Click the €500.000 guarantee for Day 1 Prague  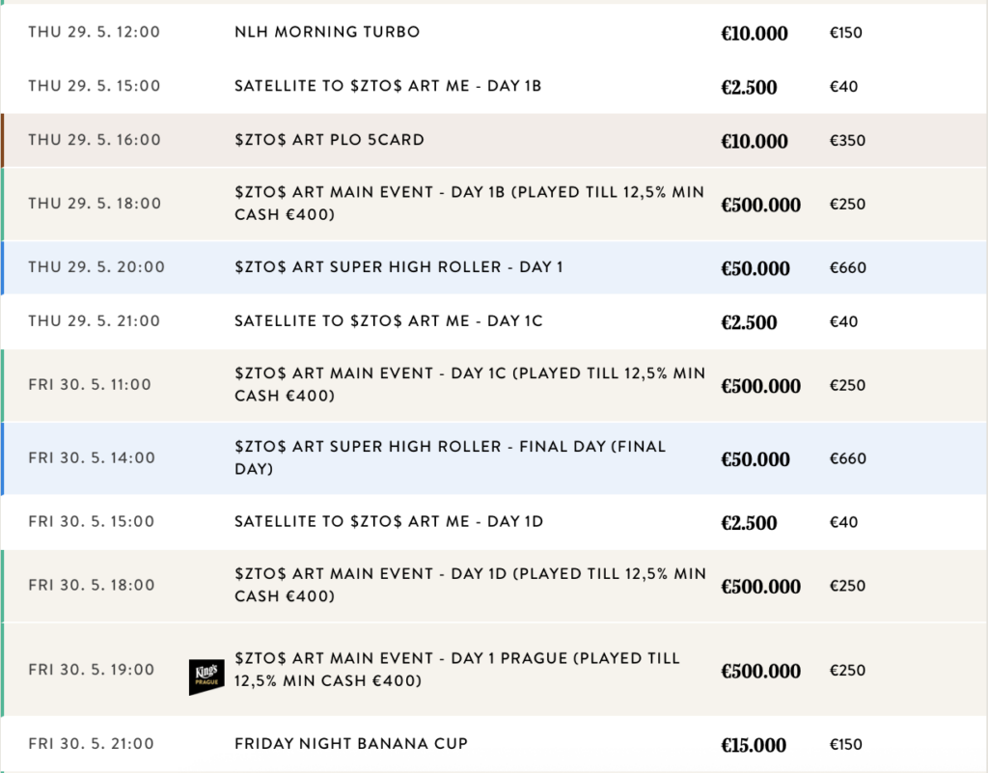pyautogui.click(x=760, y=672)
